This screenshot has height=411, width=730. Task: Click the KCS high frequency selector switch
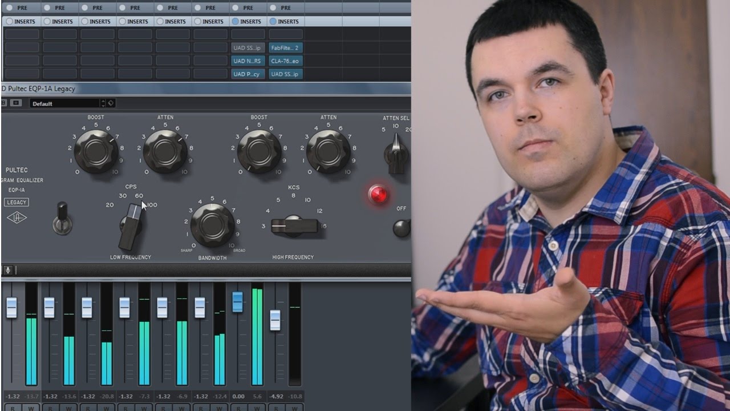tap(294, 226)
